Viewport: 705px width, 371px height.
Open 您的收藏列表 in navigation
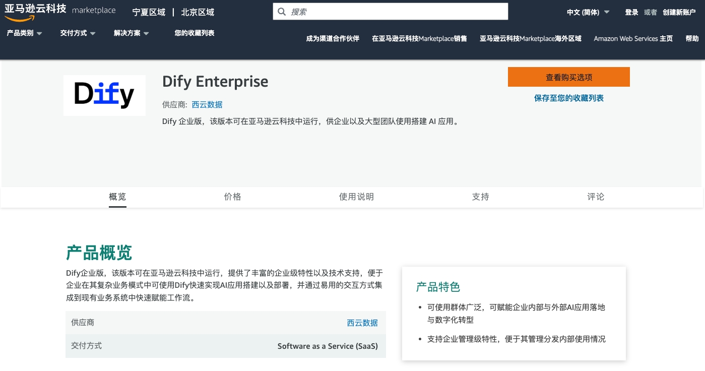194,33
